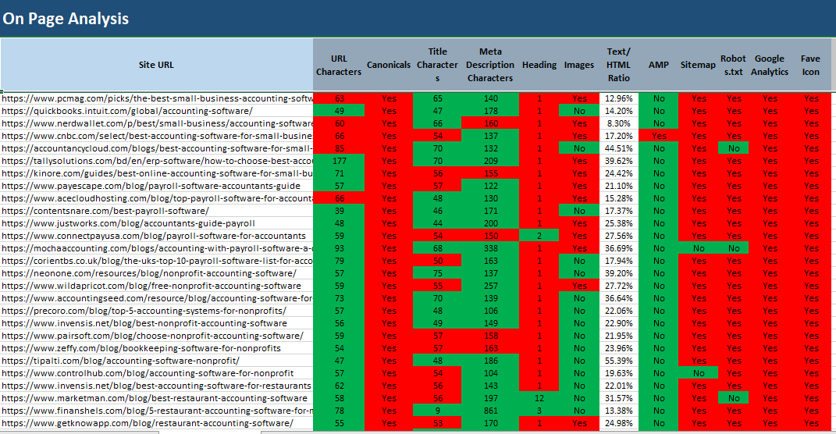The height and width of the screenshot is (434, 836).
Task: Click the Text/HTML Ratio column header
Action: (618, 65)
